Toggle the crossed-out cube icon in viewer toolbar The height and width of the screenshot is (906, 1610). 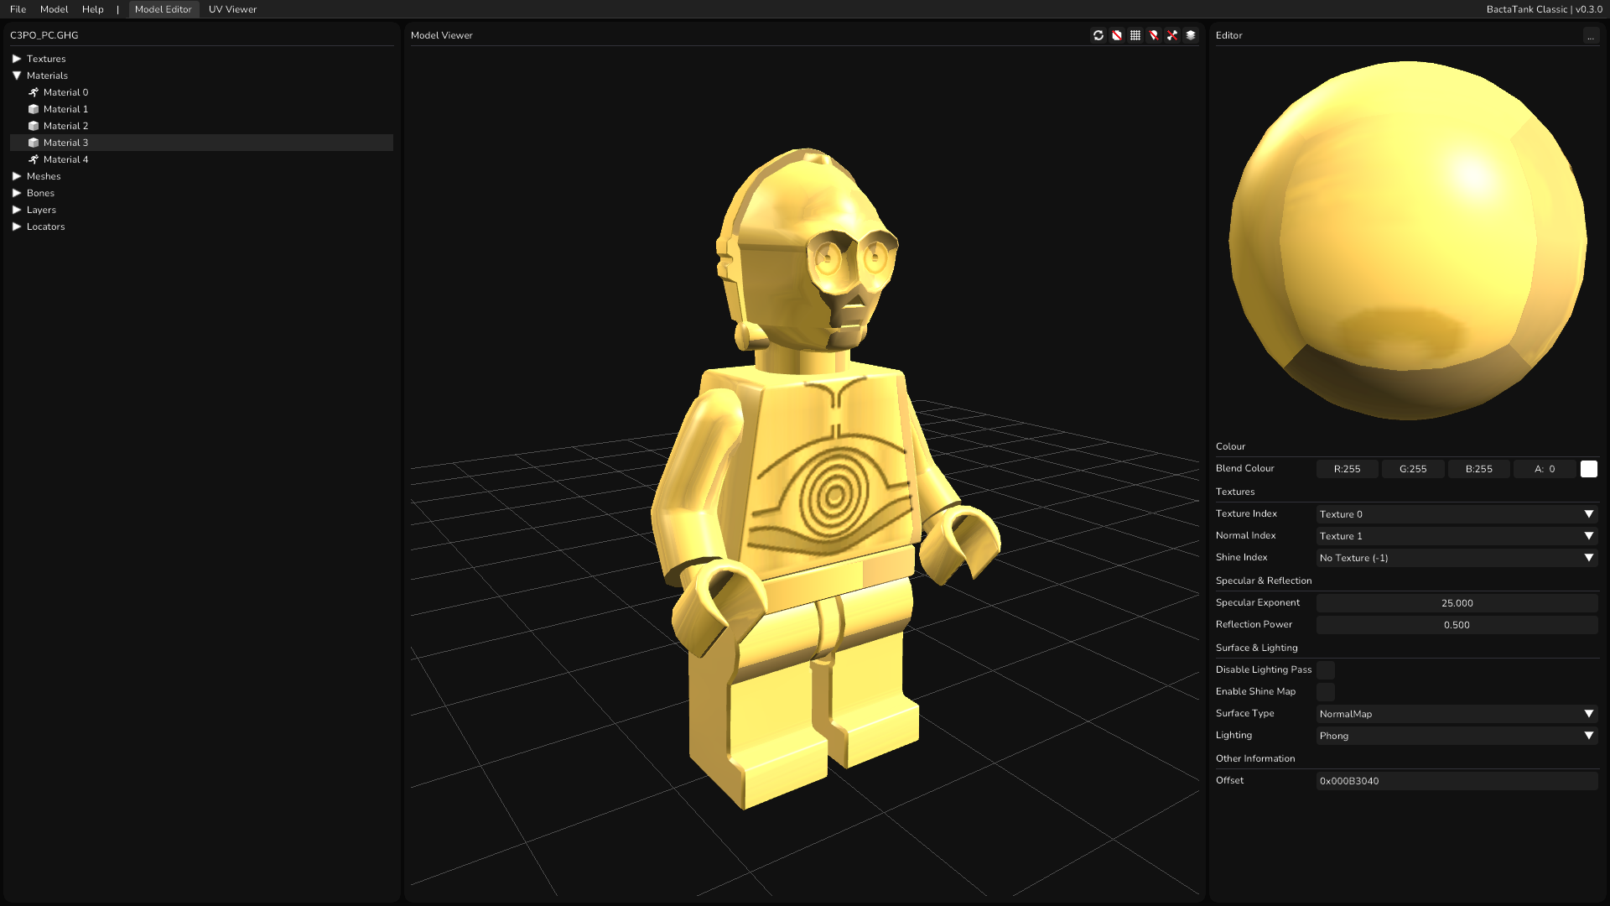tap(1117, 35)
